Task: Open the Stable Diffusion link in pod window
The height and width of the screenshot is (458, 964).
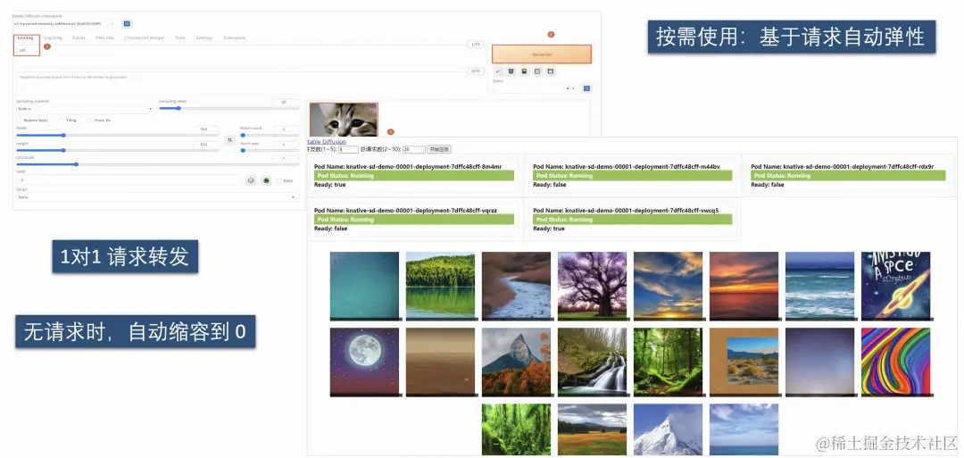Action: click(327, 141)
